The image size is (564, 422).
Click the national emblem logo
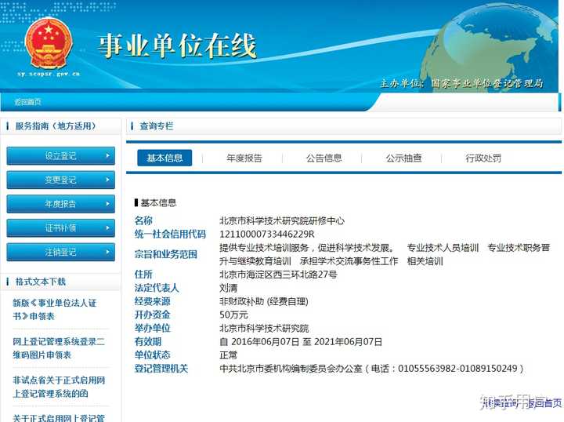pyautogui.click(x=49, y=43)
